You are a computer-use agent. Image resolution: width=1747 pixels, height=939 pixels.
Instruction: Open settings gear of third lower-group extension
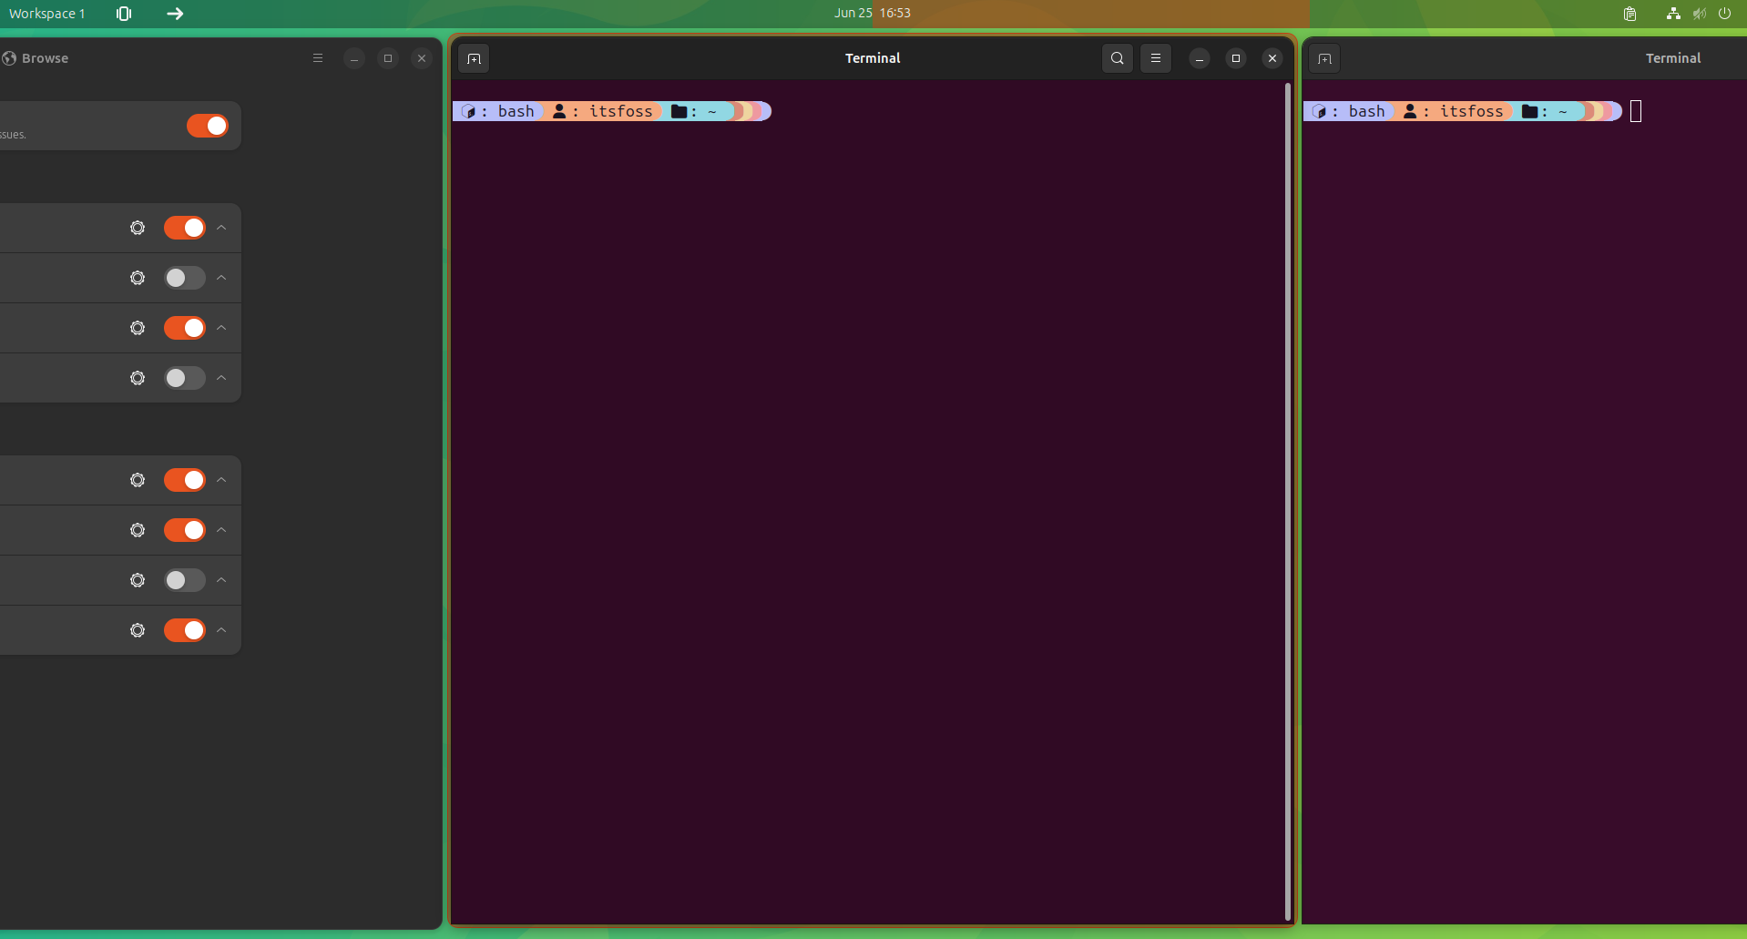coord(138,580)
